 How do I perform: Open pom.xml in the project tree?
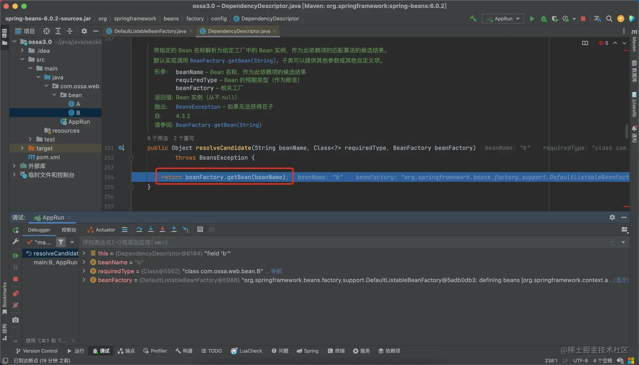point(44,157)
